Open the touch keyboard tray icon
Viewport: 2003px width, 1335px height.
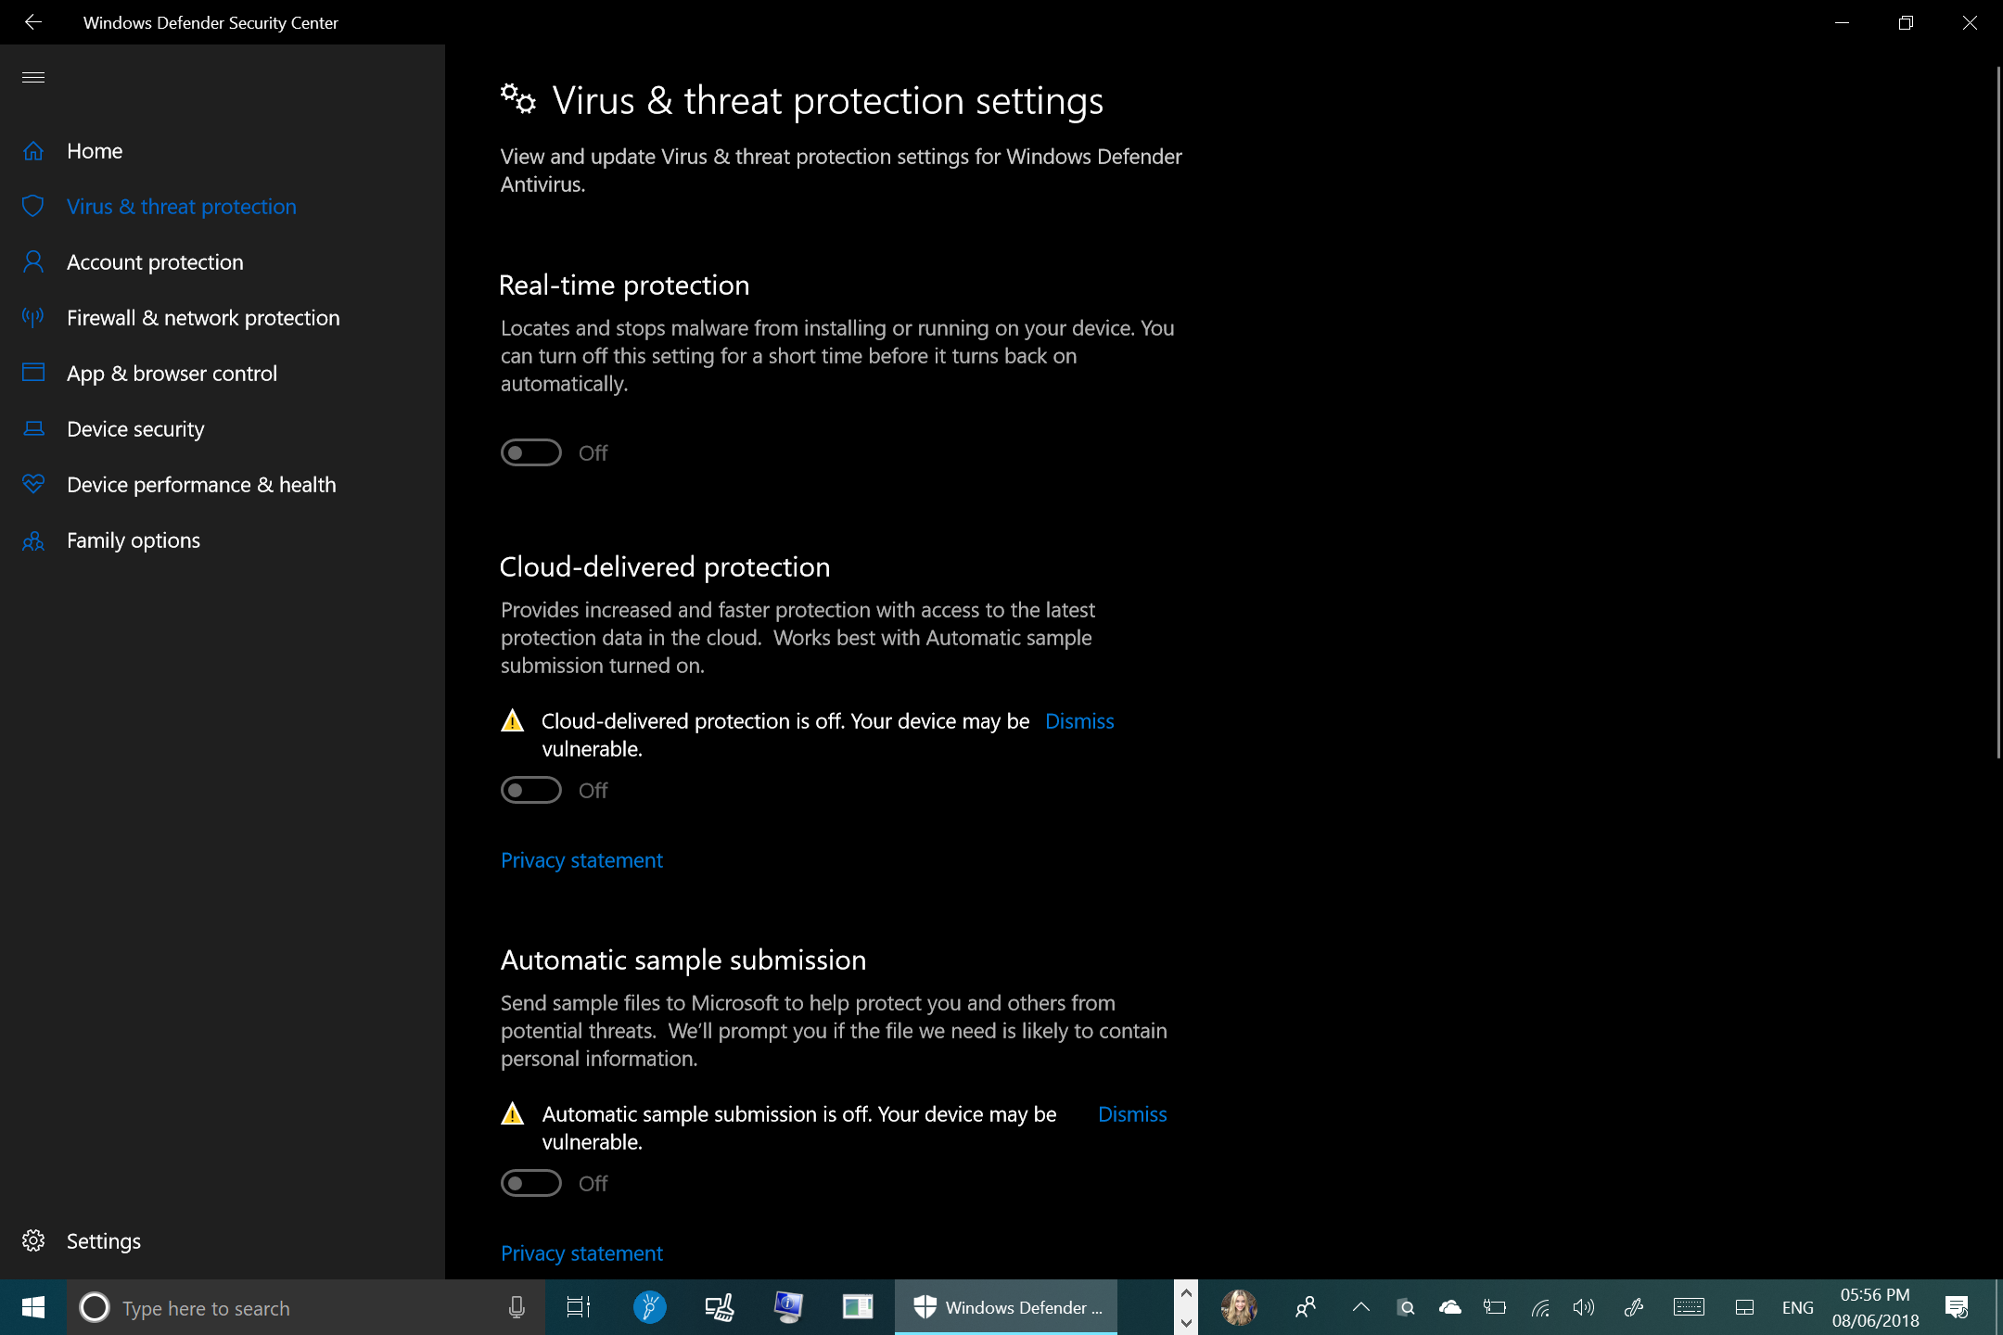[x=1689, y=1307]
